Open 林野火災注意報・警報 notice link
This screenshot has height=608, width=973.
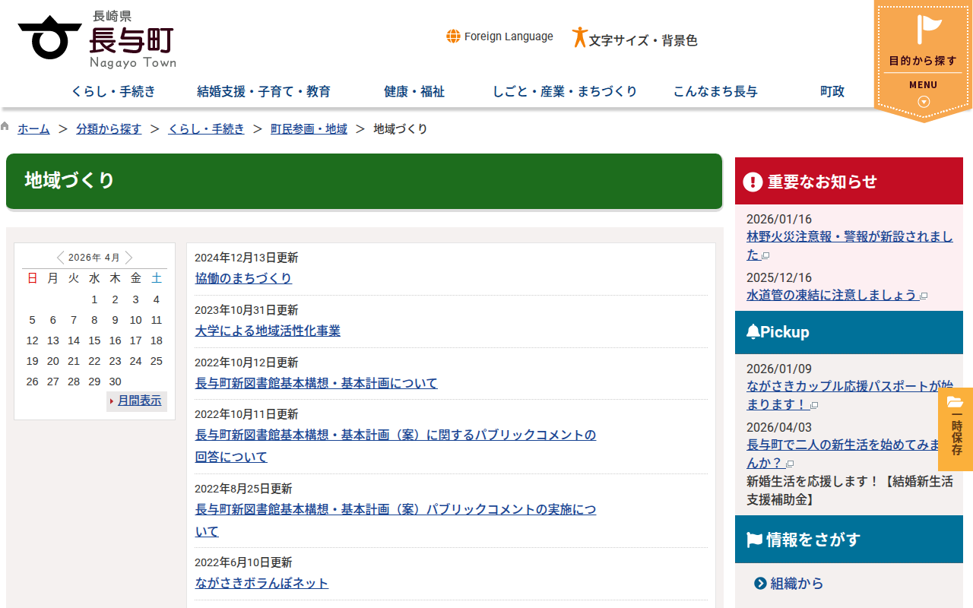pyautogui.click(x=849, y=245)
